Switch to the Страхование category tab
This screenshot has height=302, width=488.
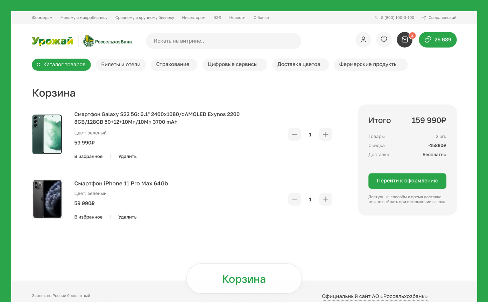click(174, 64)
